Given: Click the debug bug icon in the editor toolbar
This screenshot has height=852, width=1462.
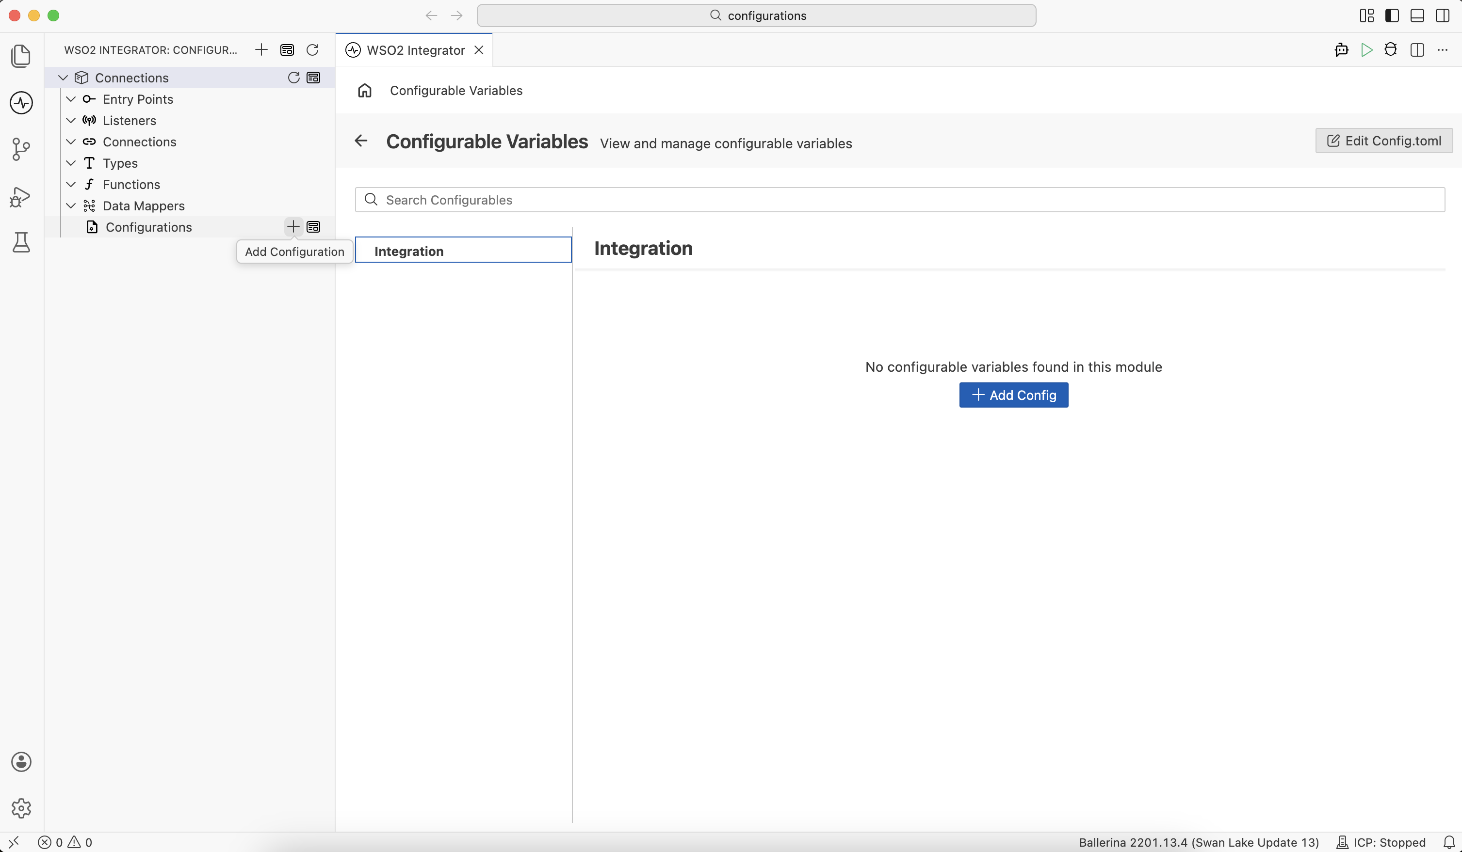Looking at the screenshot, I should point(1391,50).
